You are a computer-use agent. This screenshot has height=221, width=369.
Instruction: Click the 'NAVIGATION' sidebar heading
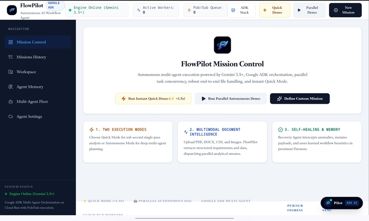pos(19,29)
